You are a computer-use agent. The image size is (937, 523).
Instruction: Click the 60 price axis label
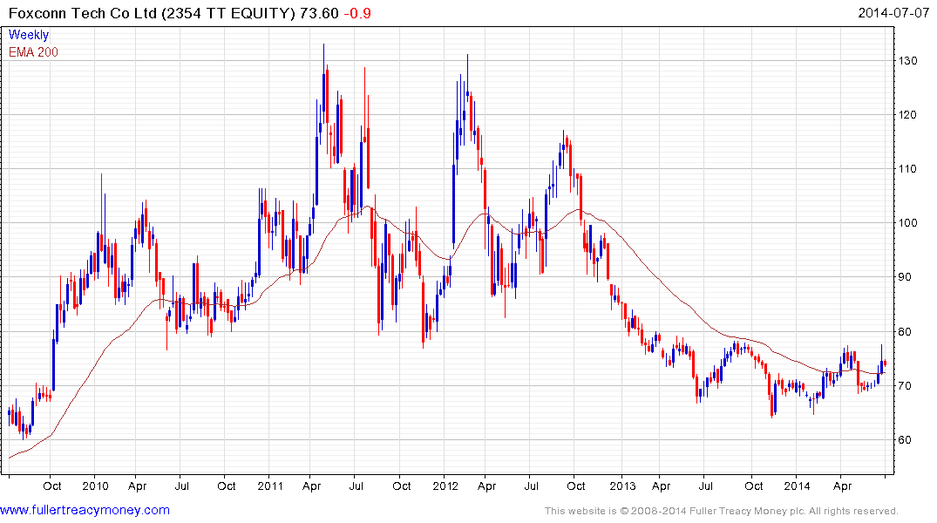pos(905,440)
